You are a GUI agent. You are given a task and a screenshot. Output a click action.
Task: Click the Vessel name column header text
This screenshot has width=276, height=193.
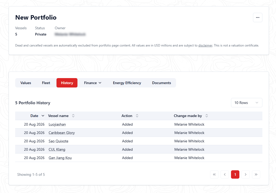58,116
